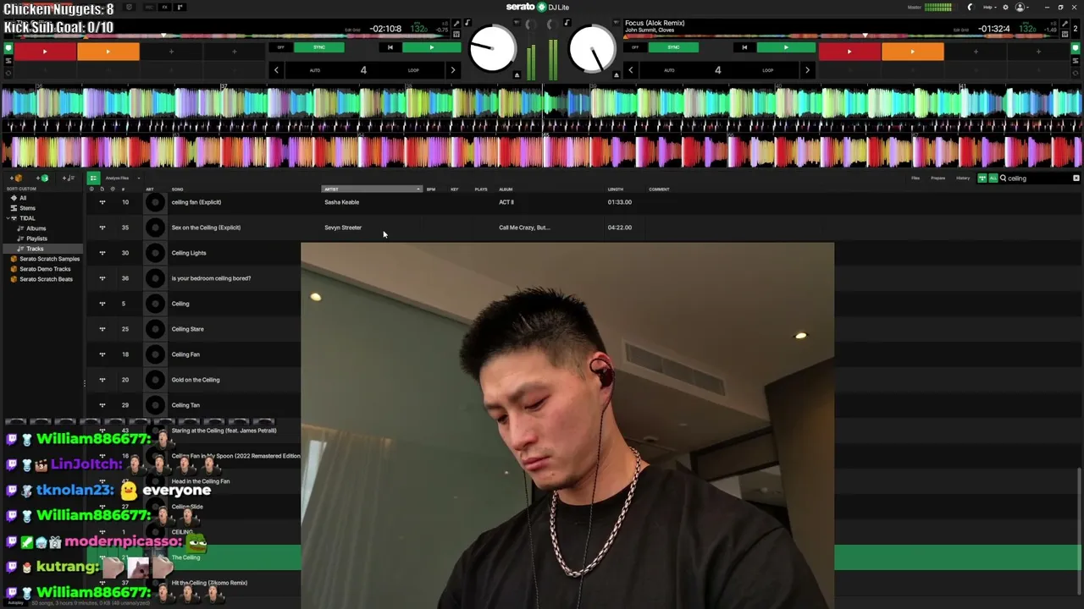Sort by the LENGTH column header
The image size is (1084, 609).
616,189
